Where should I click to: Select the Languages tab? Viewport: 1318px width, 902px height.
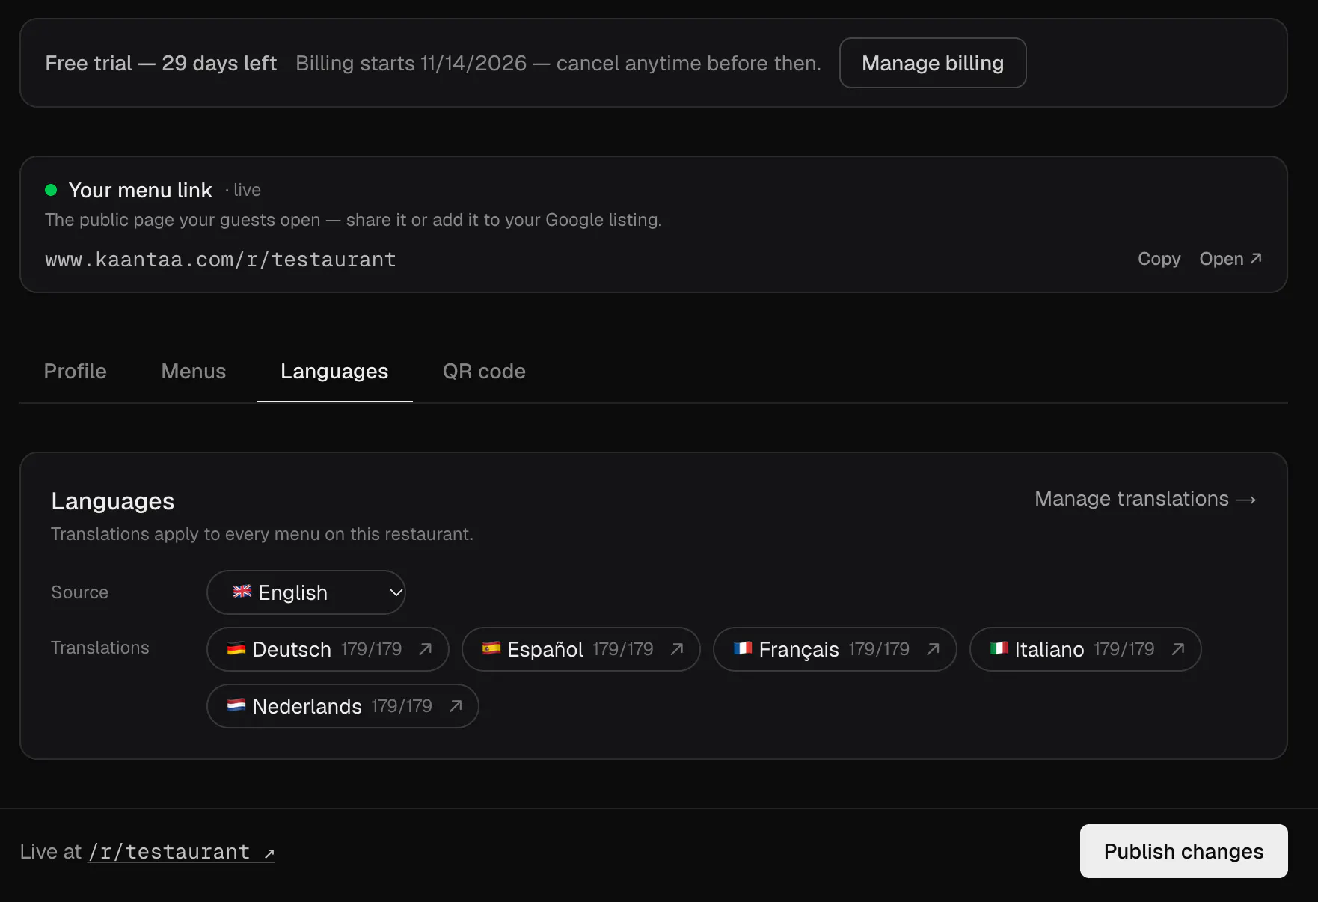[334, 372]
